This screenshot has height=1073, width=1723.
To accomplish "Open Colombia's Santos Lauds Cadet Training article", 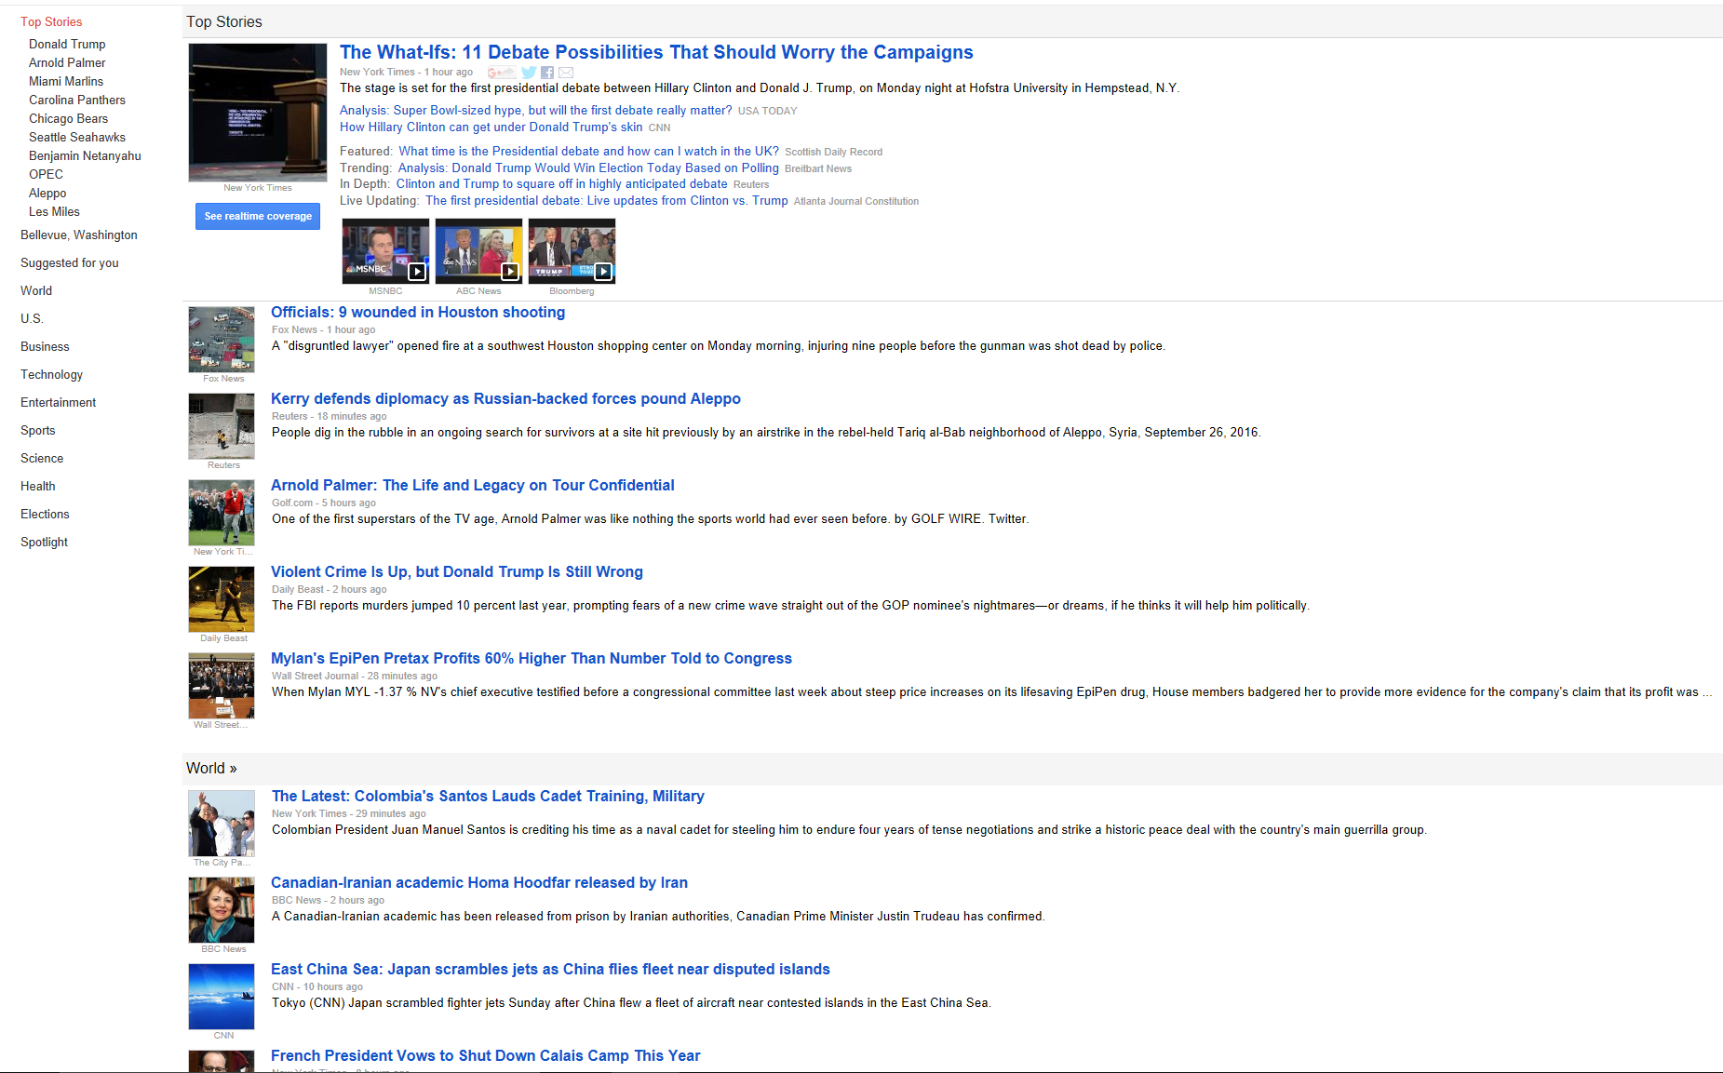I will (488, 796).
